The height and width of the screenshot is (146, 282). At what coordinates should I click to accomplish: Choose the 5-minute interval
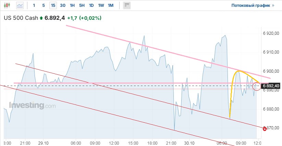(43, 5)
